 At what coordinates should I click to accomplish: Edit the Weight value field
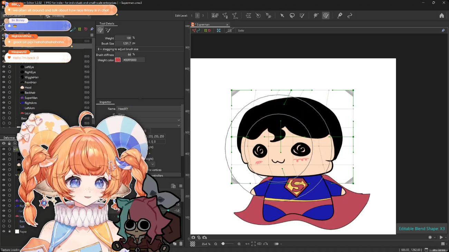point(123,38)
